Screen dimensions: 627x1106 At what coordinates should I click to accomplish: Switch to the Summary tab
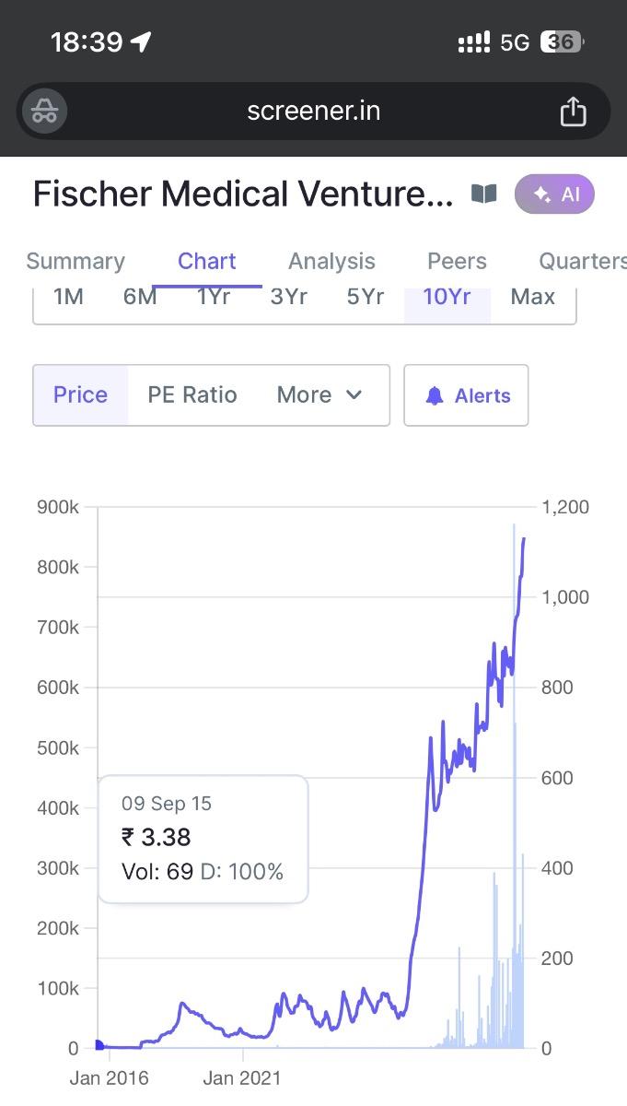[75, 262]
